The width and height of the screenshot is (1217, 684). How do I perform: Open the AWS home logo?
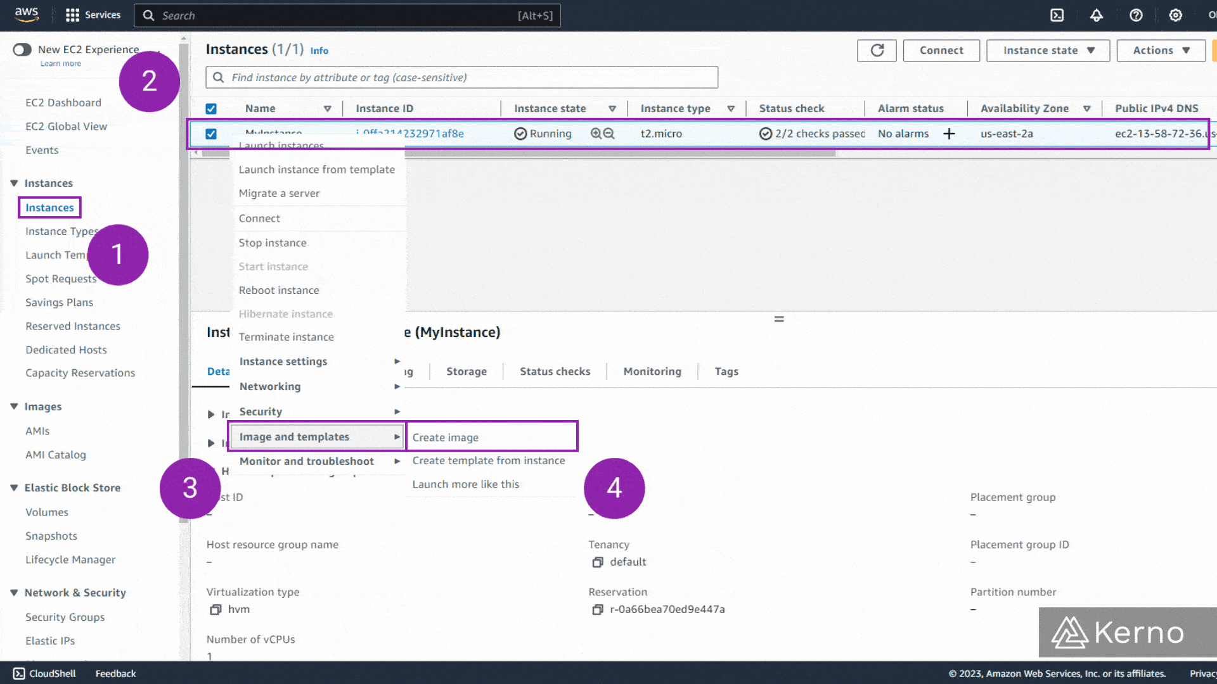click(x=27, y=15)
